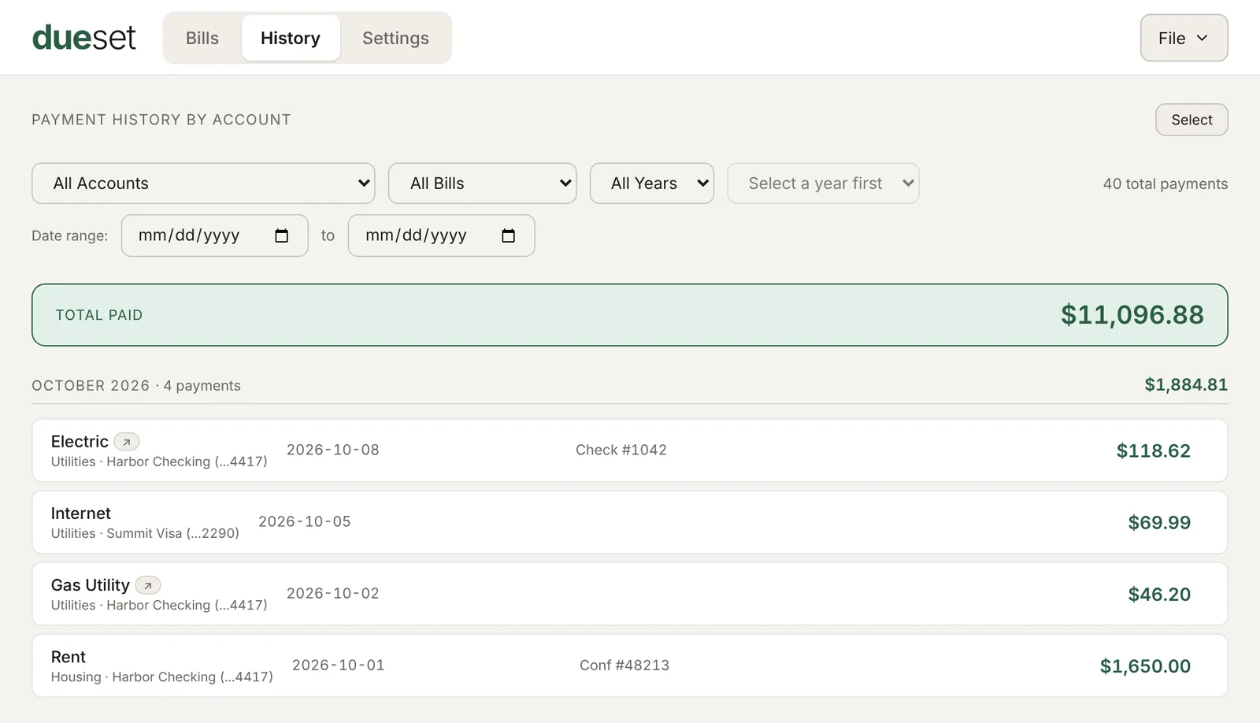Open the All Years dropdown
The width and height of the screenshot is (1260, 723).
[x=652, y=184]
